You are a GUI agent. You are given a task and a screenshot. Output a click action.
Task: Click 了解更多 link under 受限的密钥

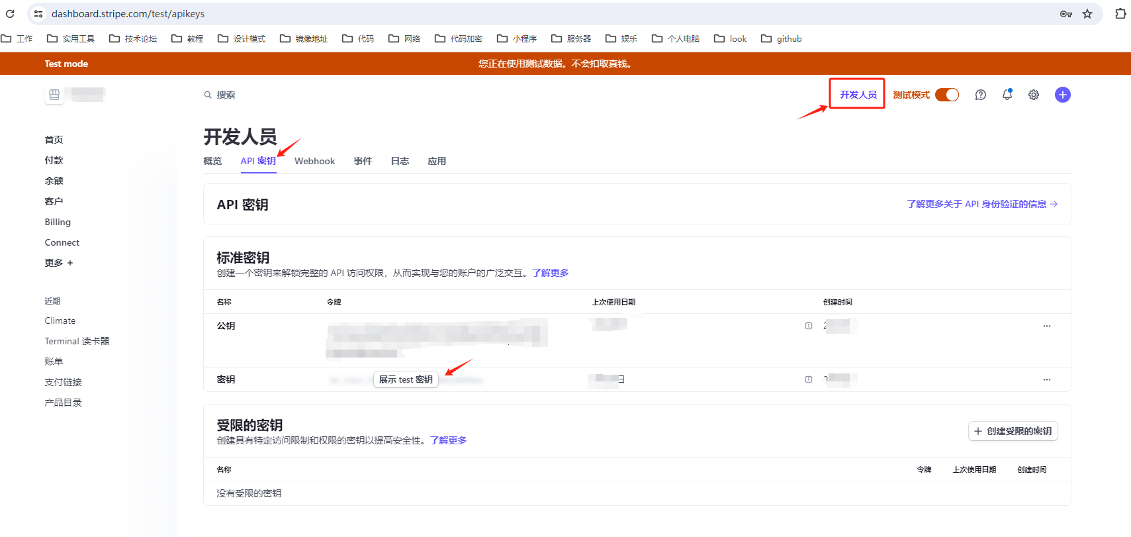[x=449, y=440]
